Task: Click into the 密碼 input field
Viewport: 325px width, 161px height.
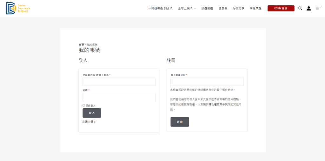Action: coord(119,97)
